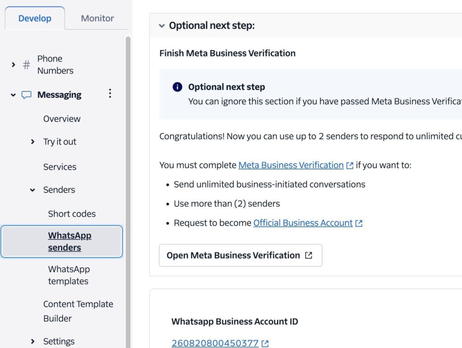The height and width of the screenshot is (348, 462).
Task: Expand the Try it out submenu
Action: coord(32,142)
